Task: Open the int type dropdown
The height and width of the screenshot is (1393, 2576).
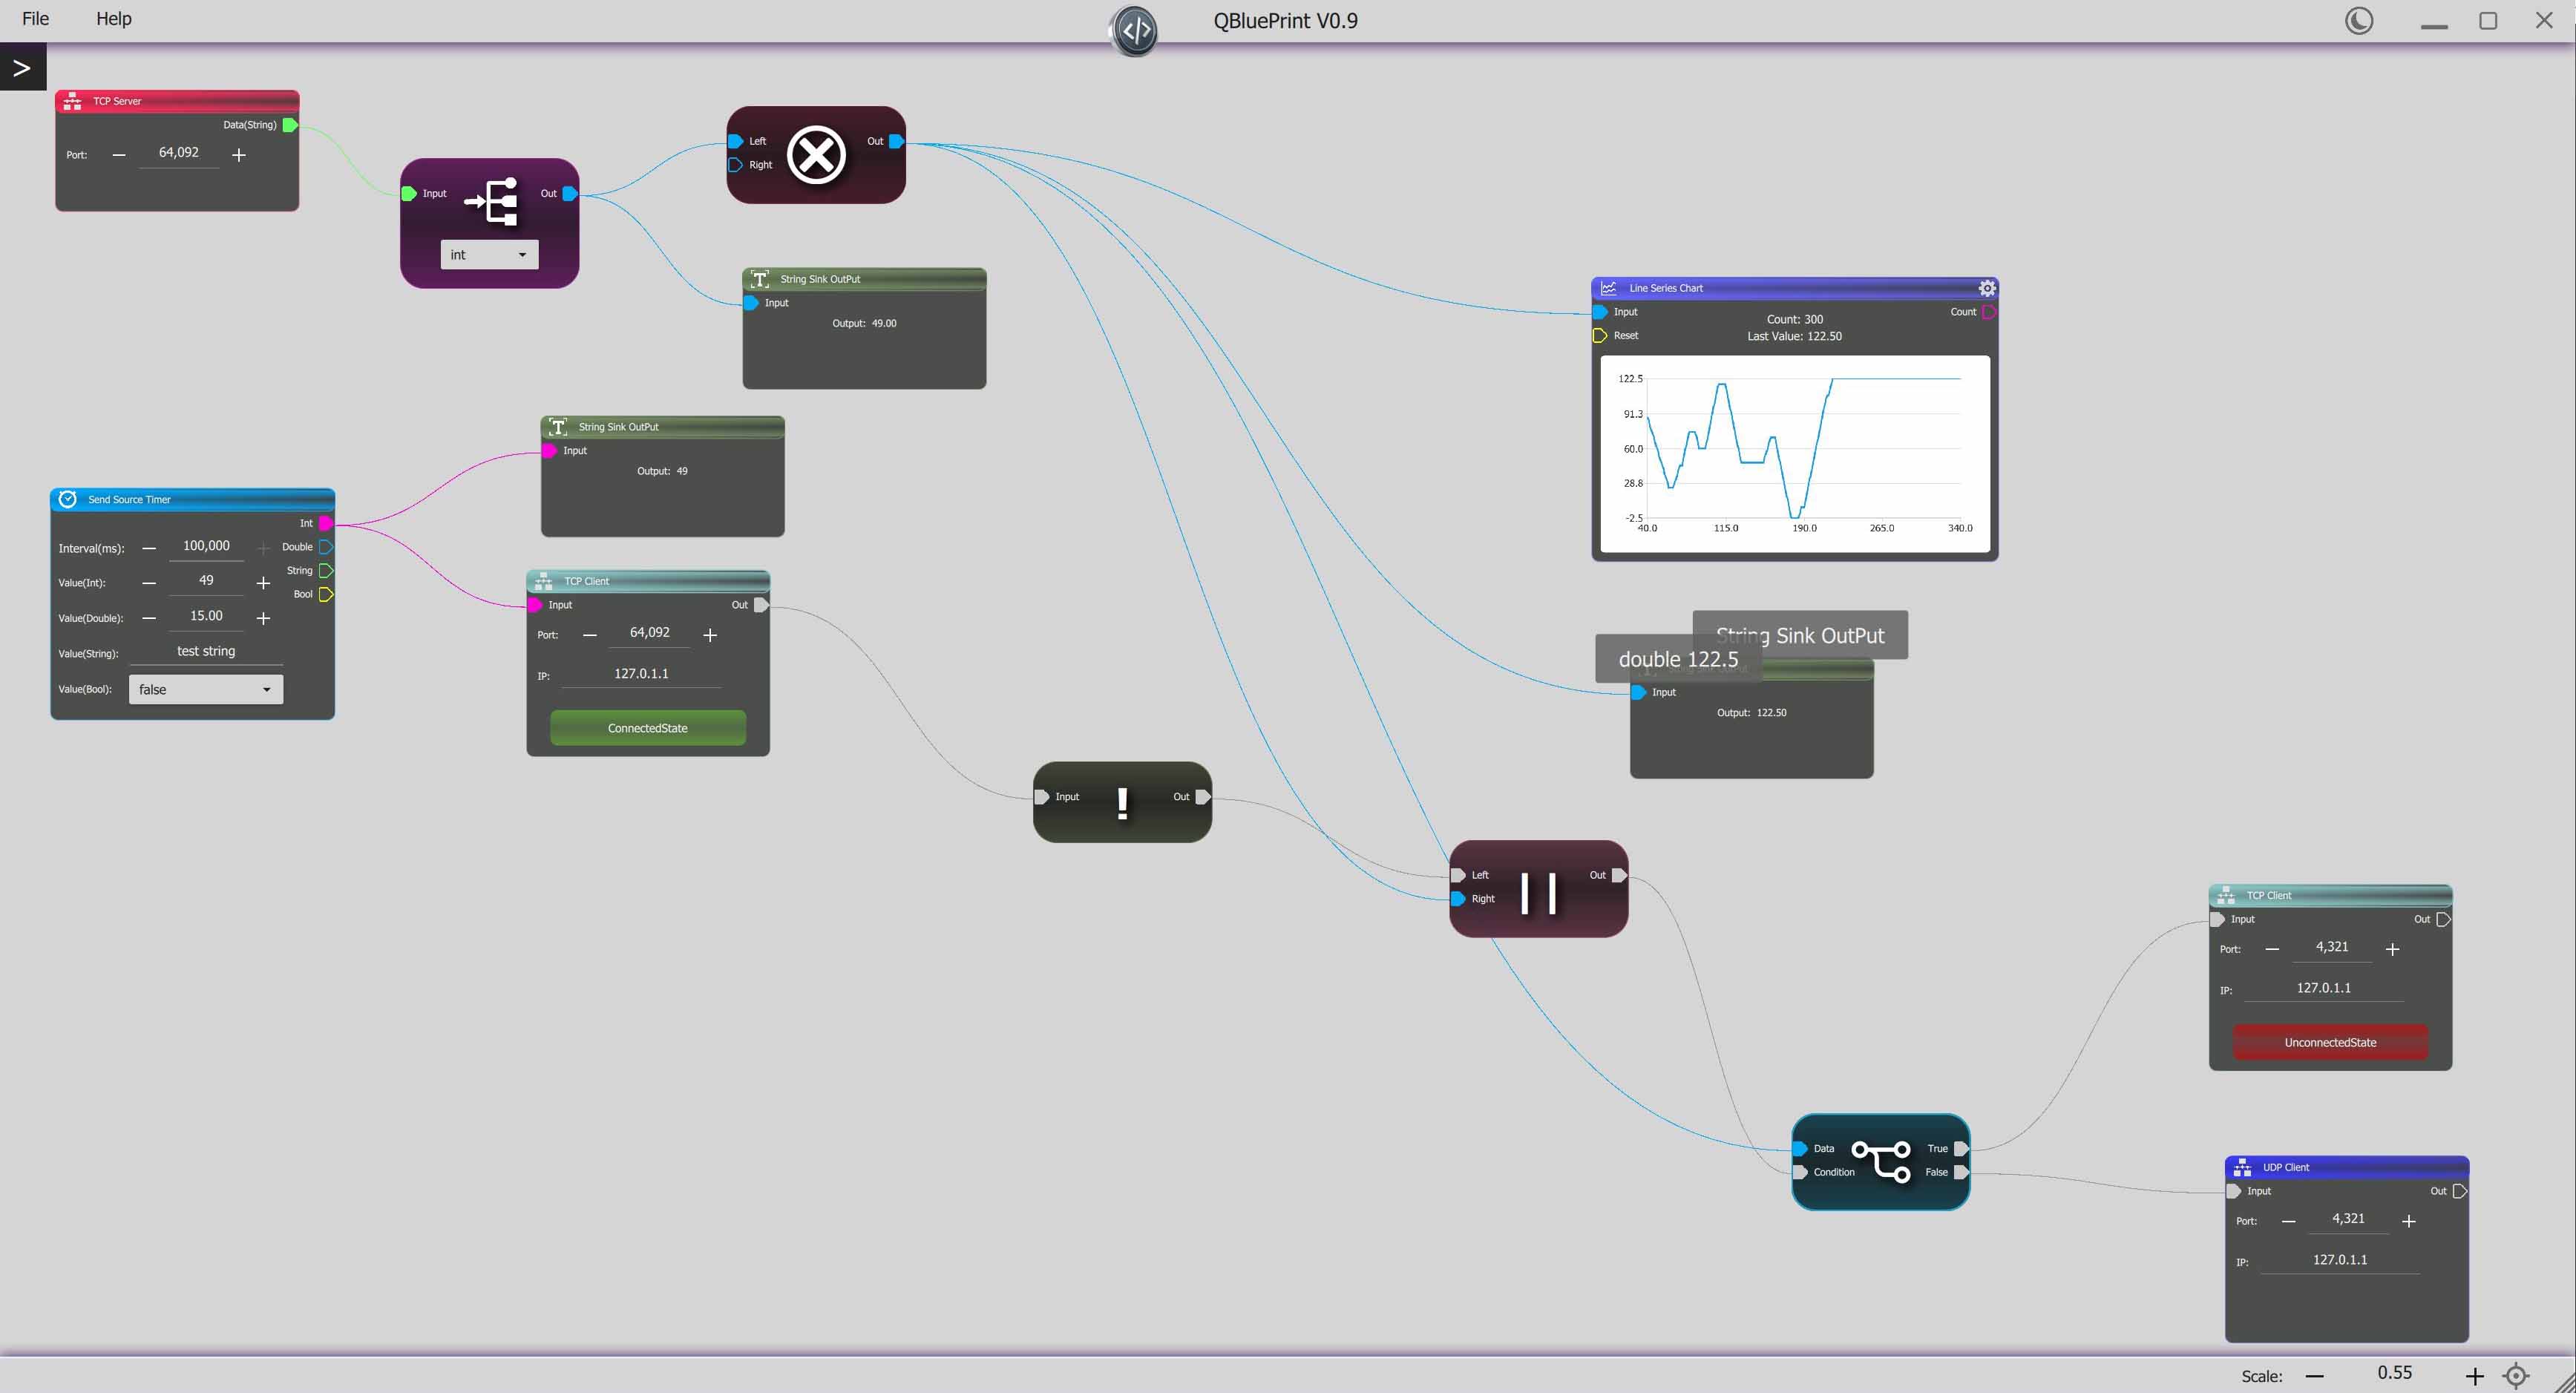Action: (x=489, y=255)
